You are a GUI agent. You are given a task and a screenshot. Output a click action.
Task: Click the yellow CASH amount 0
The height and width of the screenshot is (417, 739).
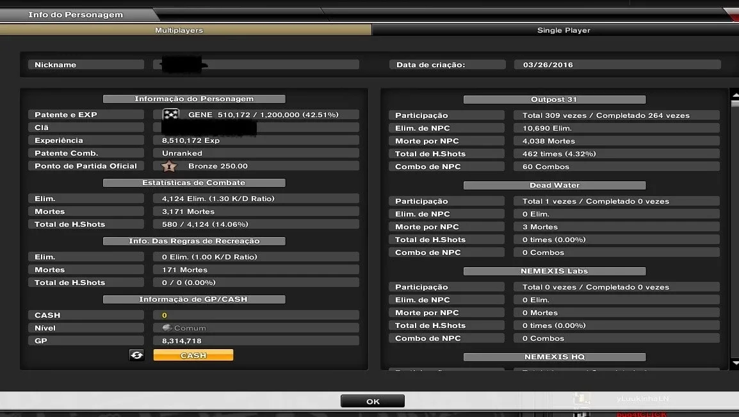pyautogui.click(x=165, y=315)
